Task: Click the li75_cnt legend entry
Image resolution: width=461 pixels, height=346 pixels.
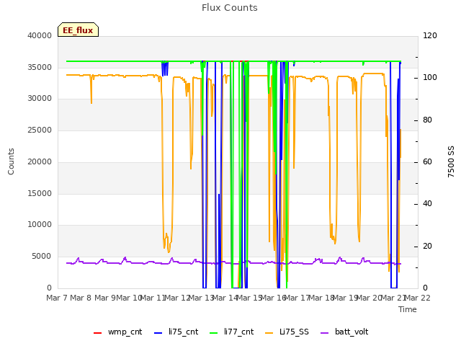Action: [x=176, y=332]
